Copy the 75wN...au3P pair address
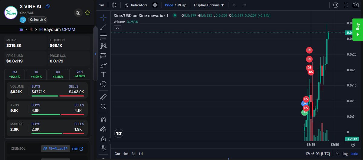Screen dimensions: 363x160 56,149
